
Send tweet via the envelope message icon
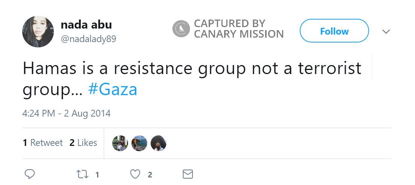tap(188, 174)
